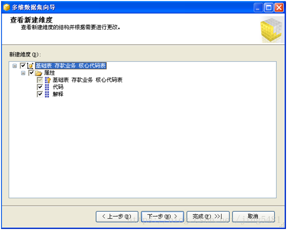Cancel the wizard with 取消
This screenshot has width=287, height=230.
tap(254, 217)
